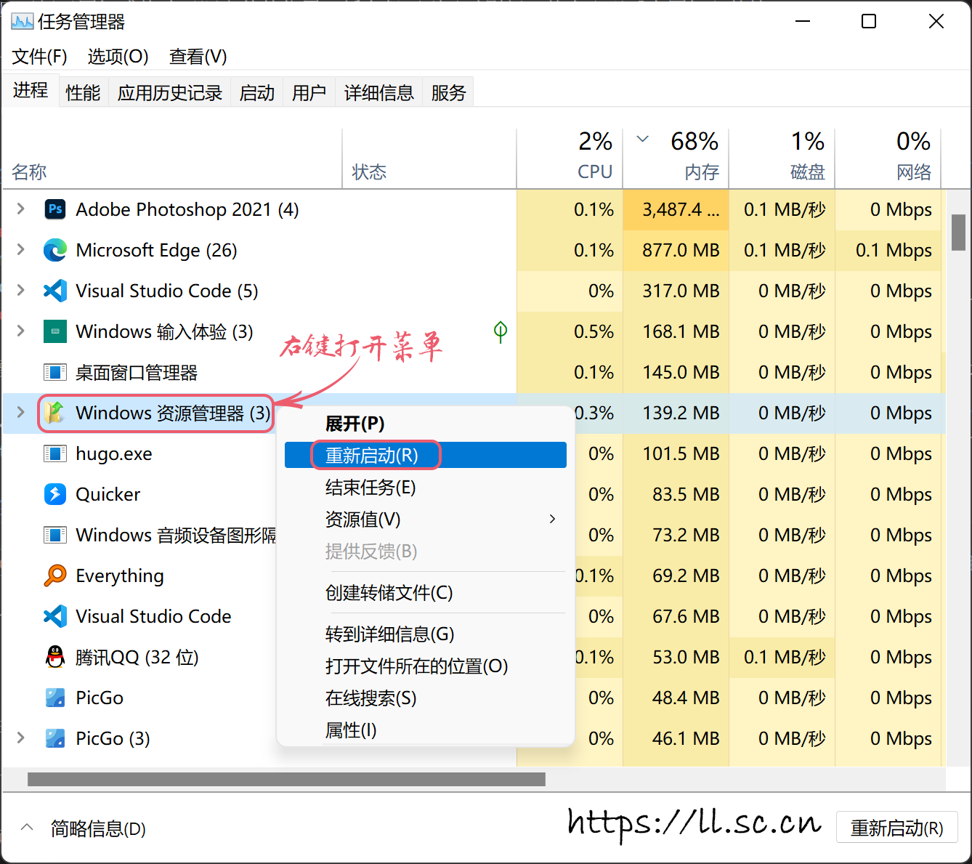972x864 pixels.
Task: Switch to the 用户 tab
Action: (309, 93)
